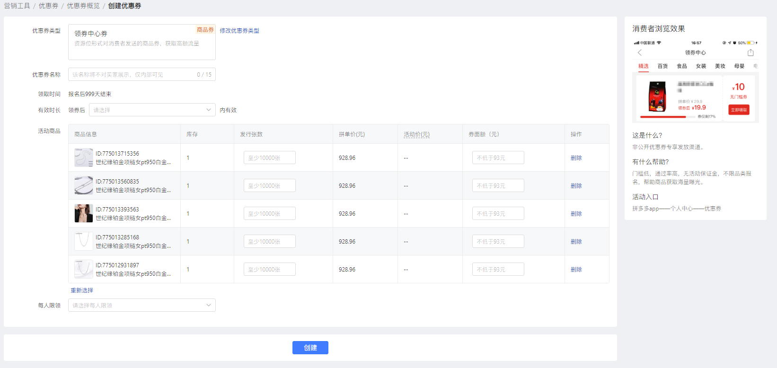
Task: Click the 重新选择 link below the table
Action: (82, 290)
